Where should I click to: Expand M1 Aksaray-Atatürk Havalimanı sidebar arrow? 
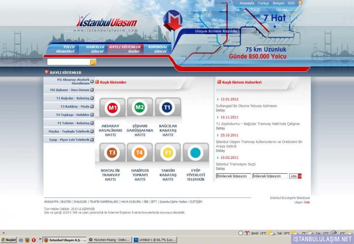coord(92,81)
